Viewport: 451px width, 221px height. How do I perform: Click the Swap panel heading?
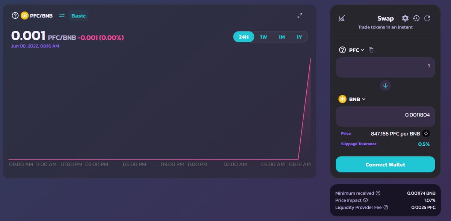click(x=386, y=18)
